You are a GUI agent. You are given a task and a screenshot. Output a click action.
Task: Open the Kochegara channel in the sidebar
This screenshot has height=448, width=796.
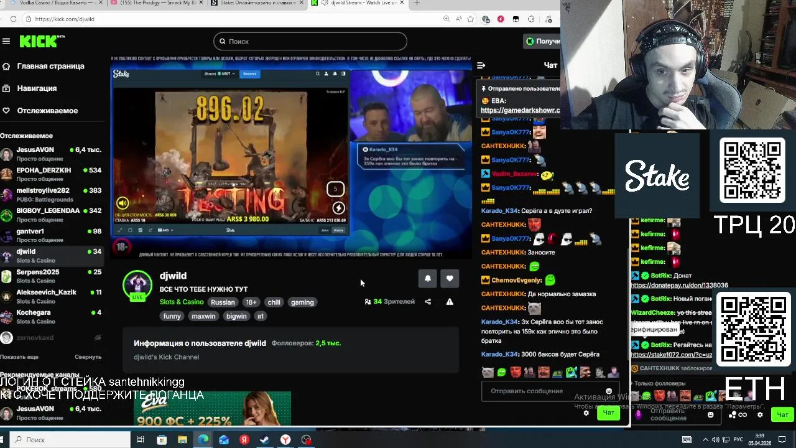pyautogui.click(x=51, y=317)
